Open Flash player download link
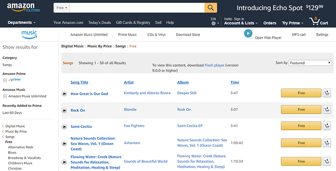The height and width of the screenshot is (171, 336). 215,65
